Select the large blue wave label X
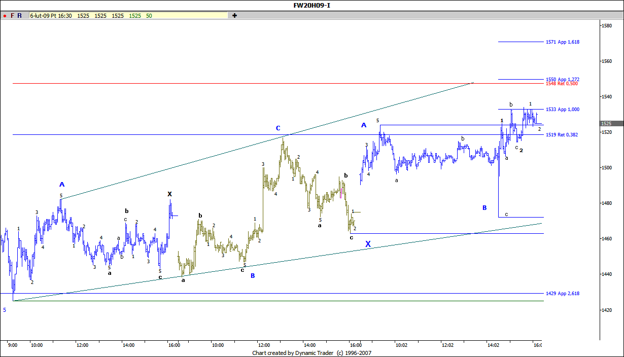Viewport: 624px width, 357px height. [368, 244]
